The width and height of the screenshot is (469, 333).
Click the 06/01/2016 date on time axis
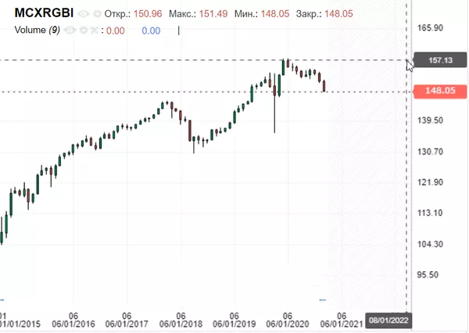click(73, 324)
